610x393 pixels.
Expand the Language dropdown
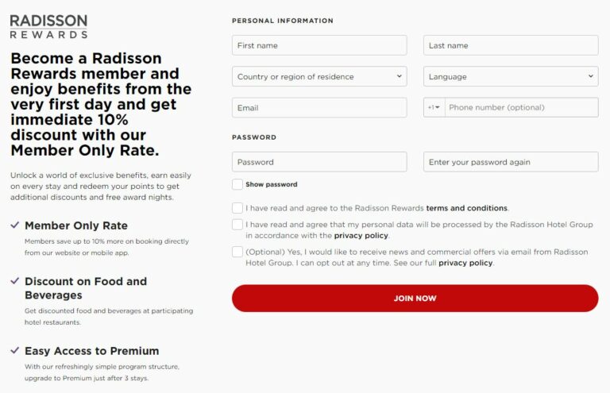(x=511, y=77)
